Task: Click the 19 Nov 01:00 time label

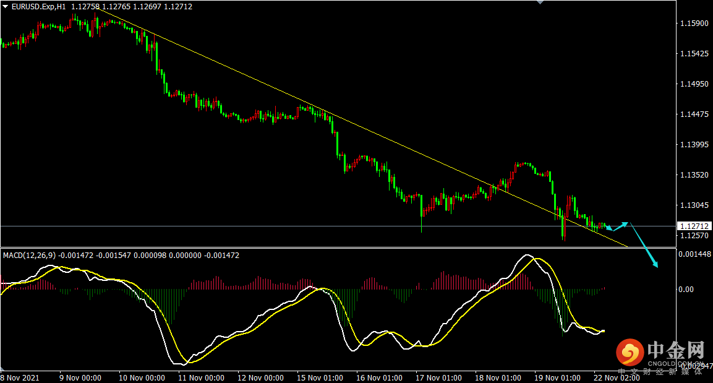Action: click(558, 378)
